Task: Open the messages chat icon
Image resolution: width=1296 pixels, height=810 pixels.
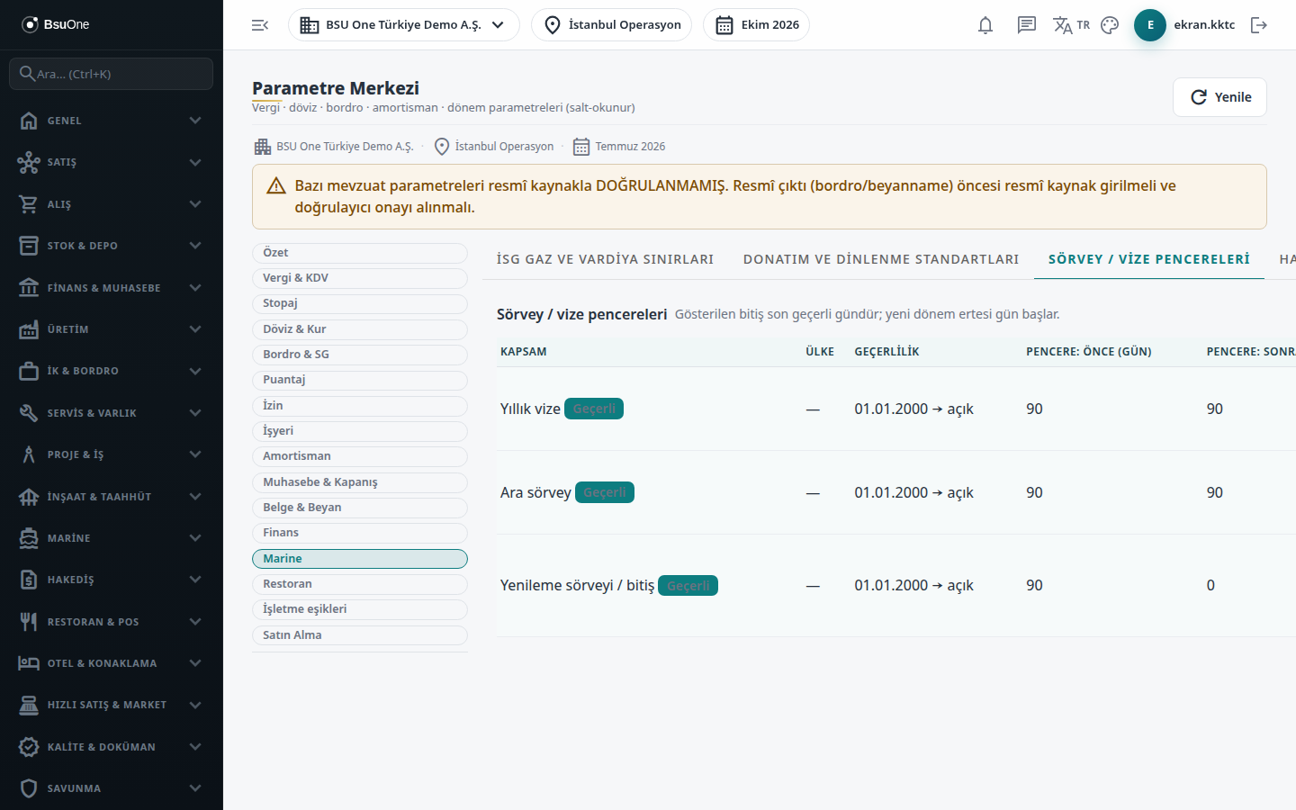Action: 1027,25
